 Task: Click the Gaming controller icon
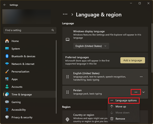(x=7, y=102)
